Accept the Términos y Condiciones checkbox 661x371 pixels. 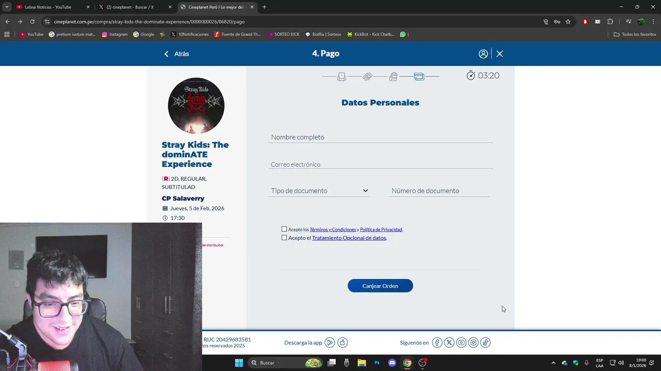click(x=284, y=229)
